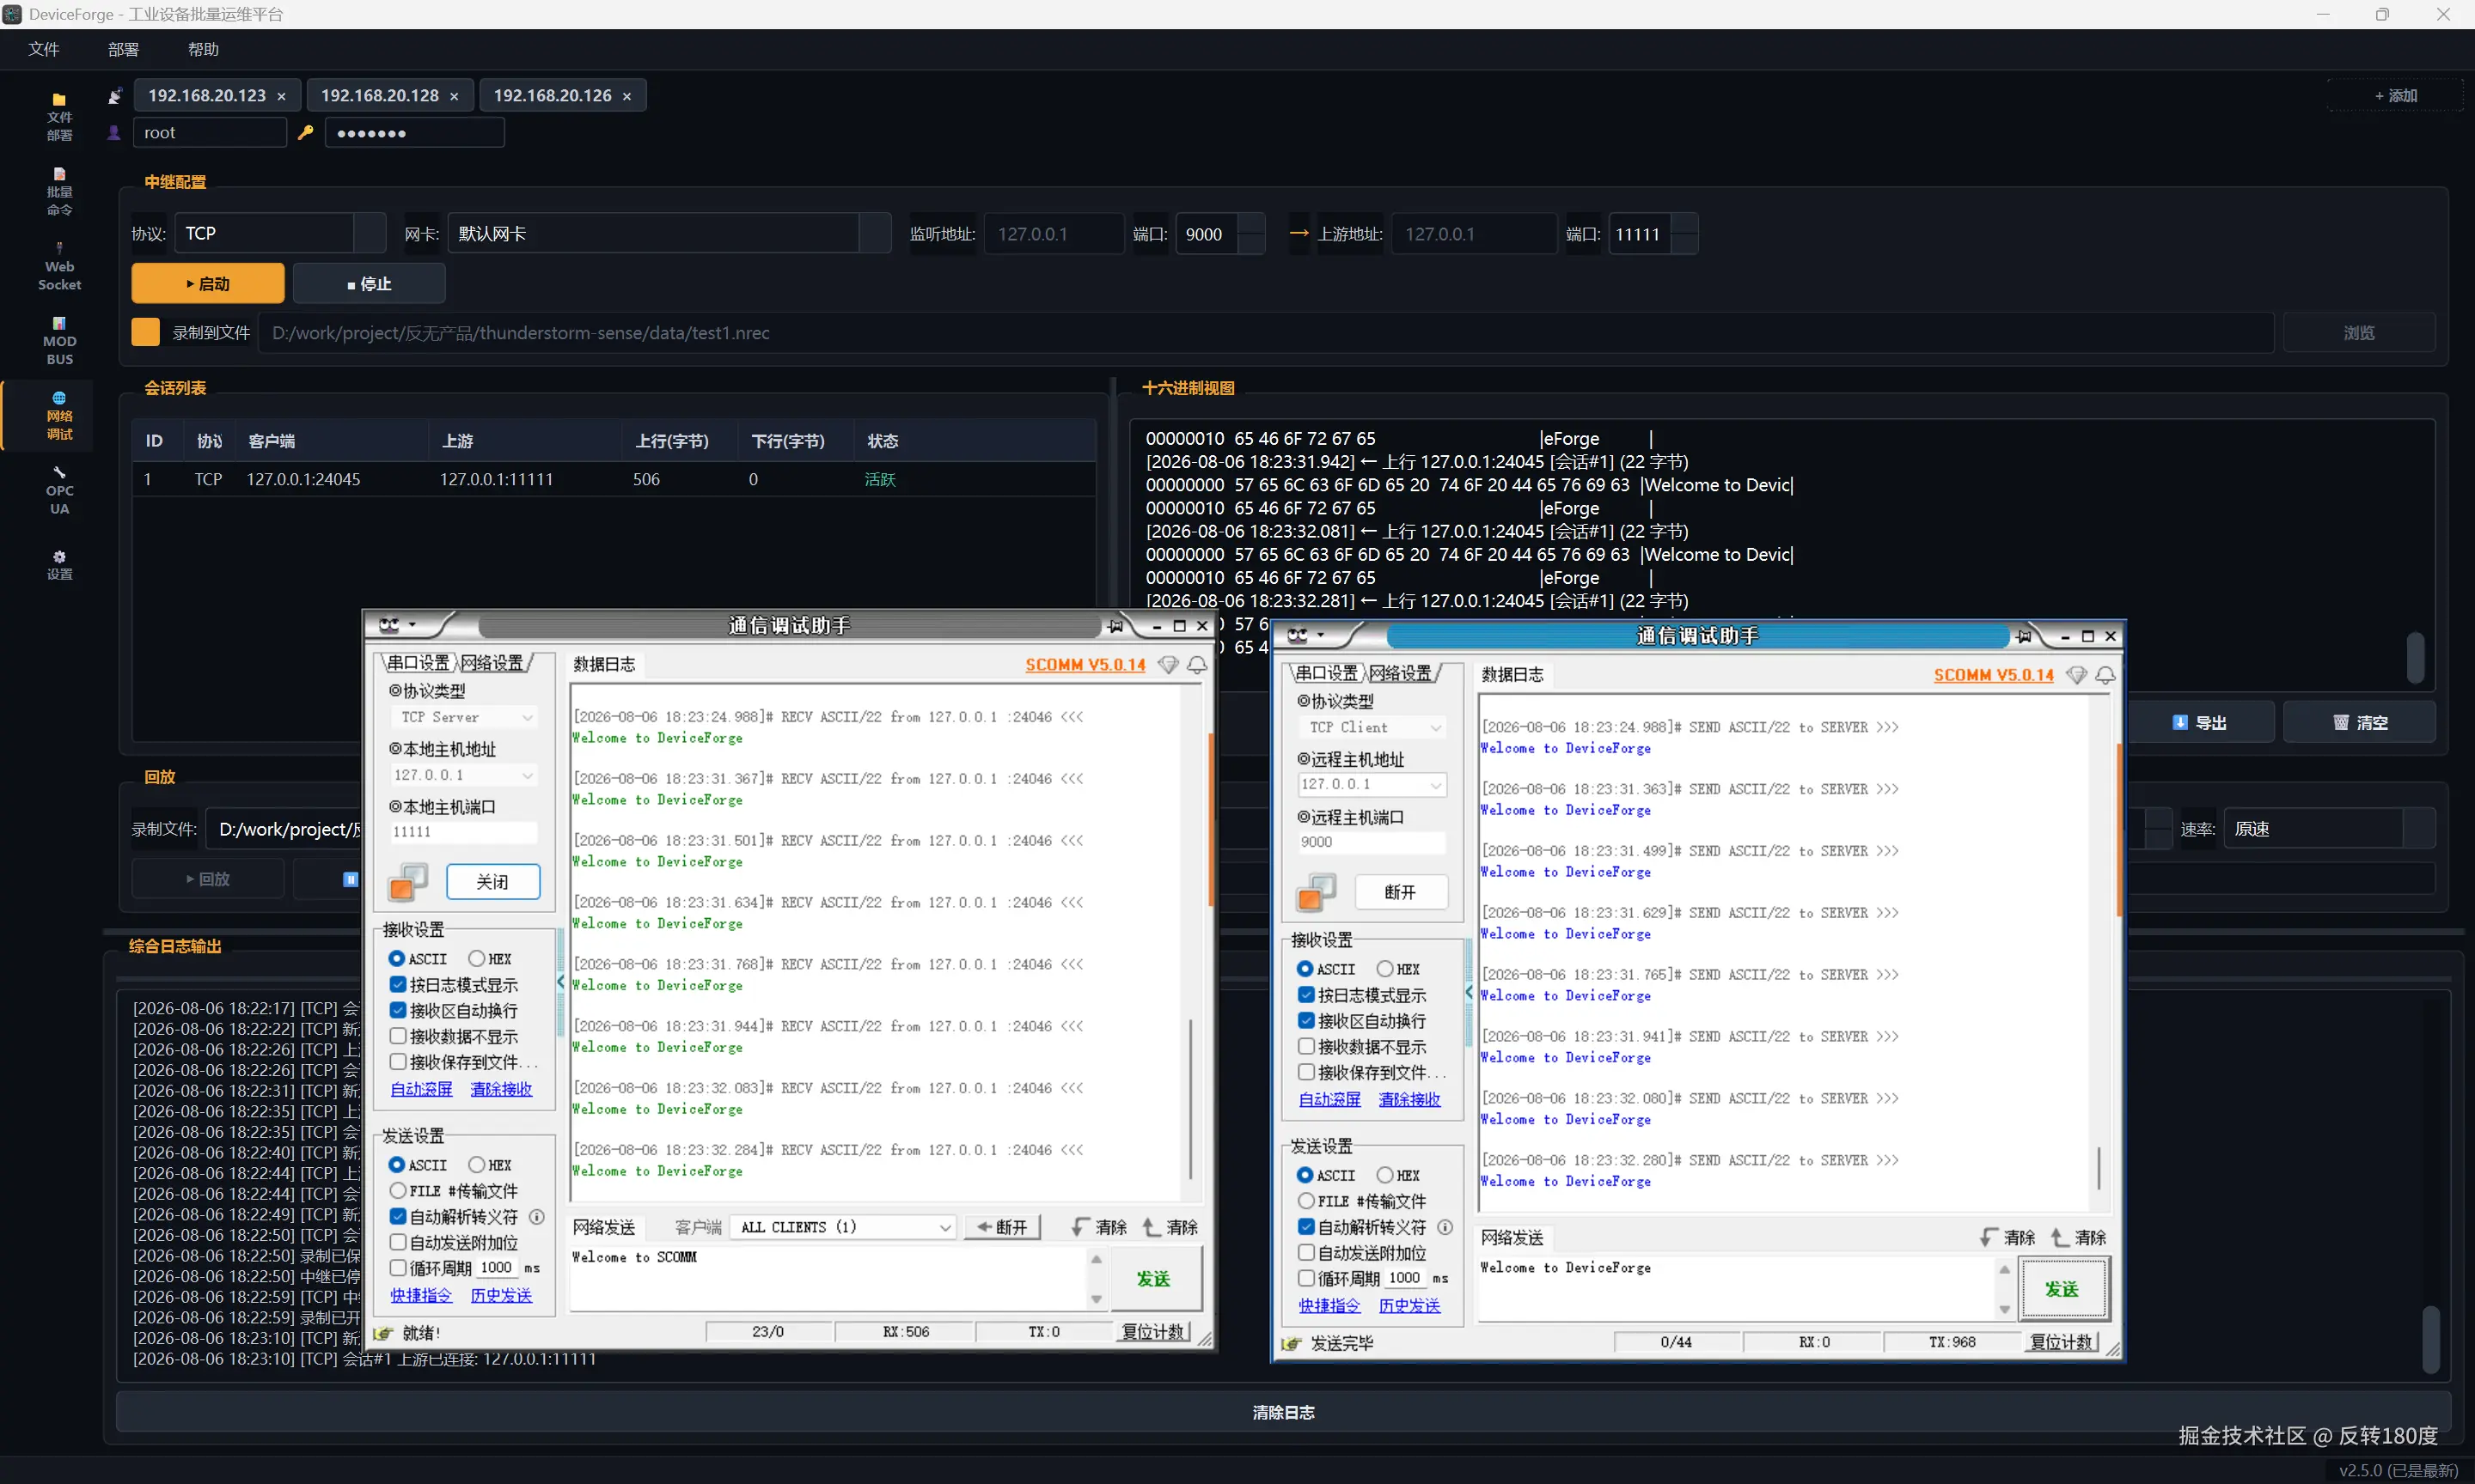
Task: Enable 接收数据不显示 in right SCOMM window
Action: [x=1305, y=1047]
